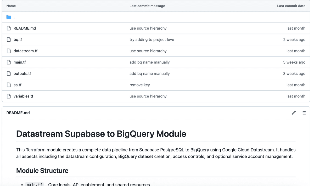Click the bq.tf file icon
The image size is (314, 186).
click(x=9, y=40)
